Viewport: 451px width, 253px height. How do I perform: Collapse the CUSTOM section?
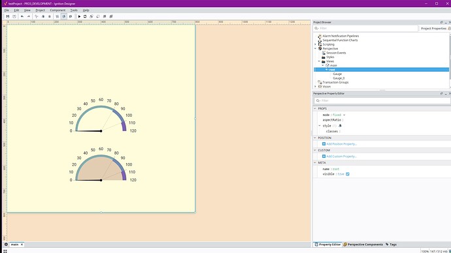315,151
